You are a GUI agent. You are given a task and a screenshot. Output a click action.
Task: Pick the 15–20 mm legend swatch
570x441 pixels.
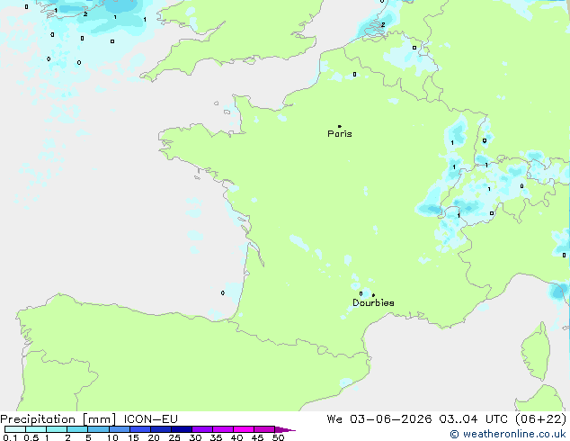point(139,429)
